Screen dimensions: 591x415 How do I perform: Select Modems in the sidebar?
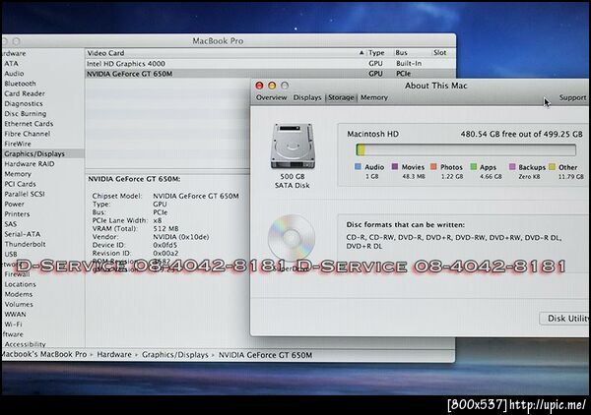point(19,294)
